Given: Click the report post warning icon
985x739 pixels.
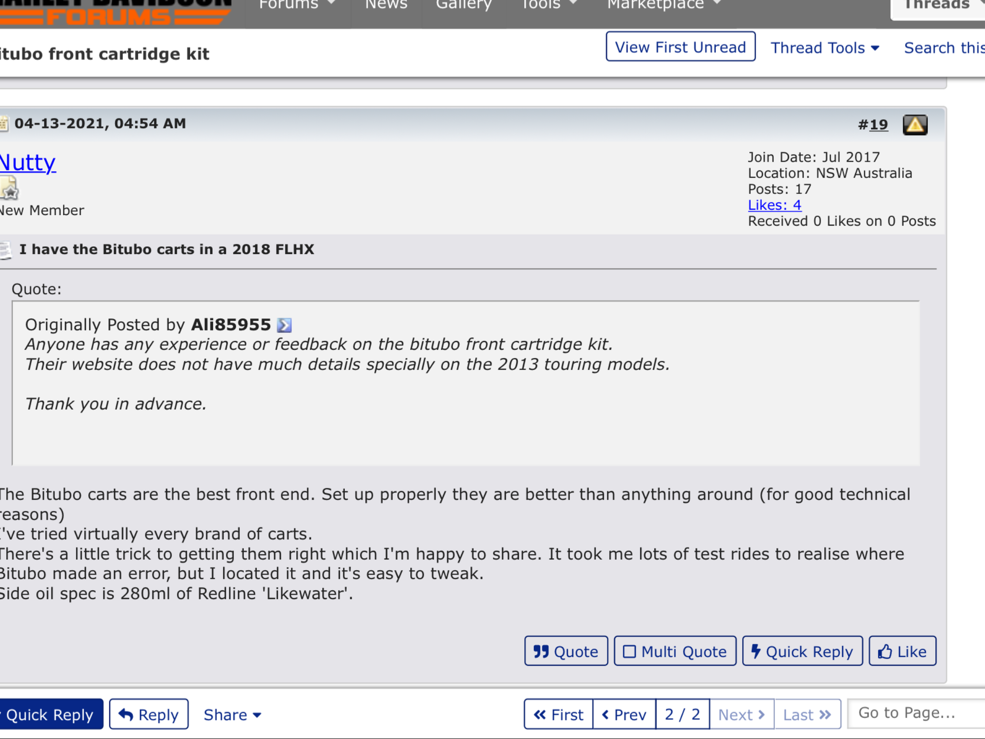Looking at the screenshot, I should (915, 125).
